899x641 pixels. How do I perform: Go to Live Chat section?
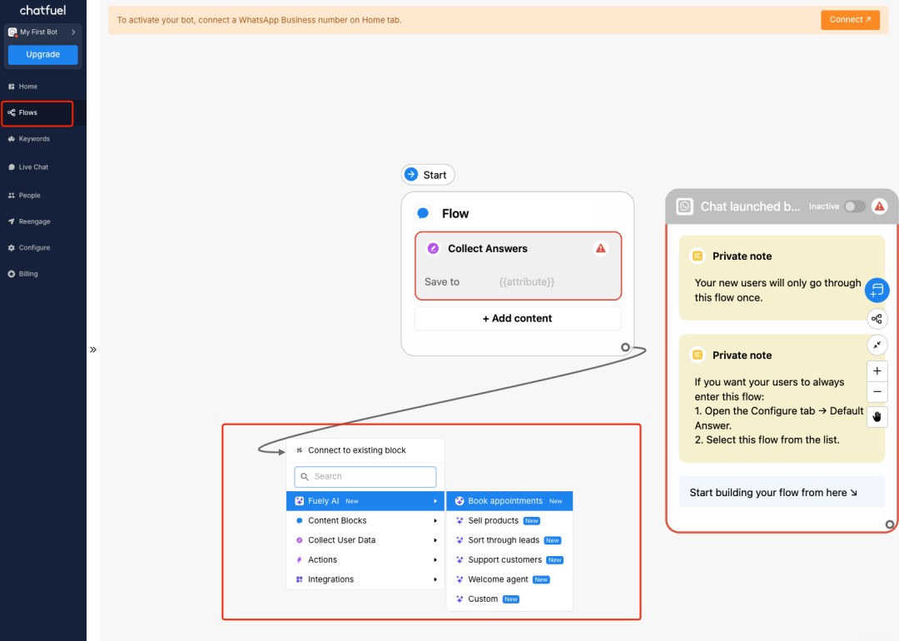28,166
